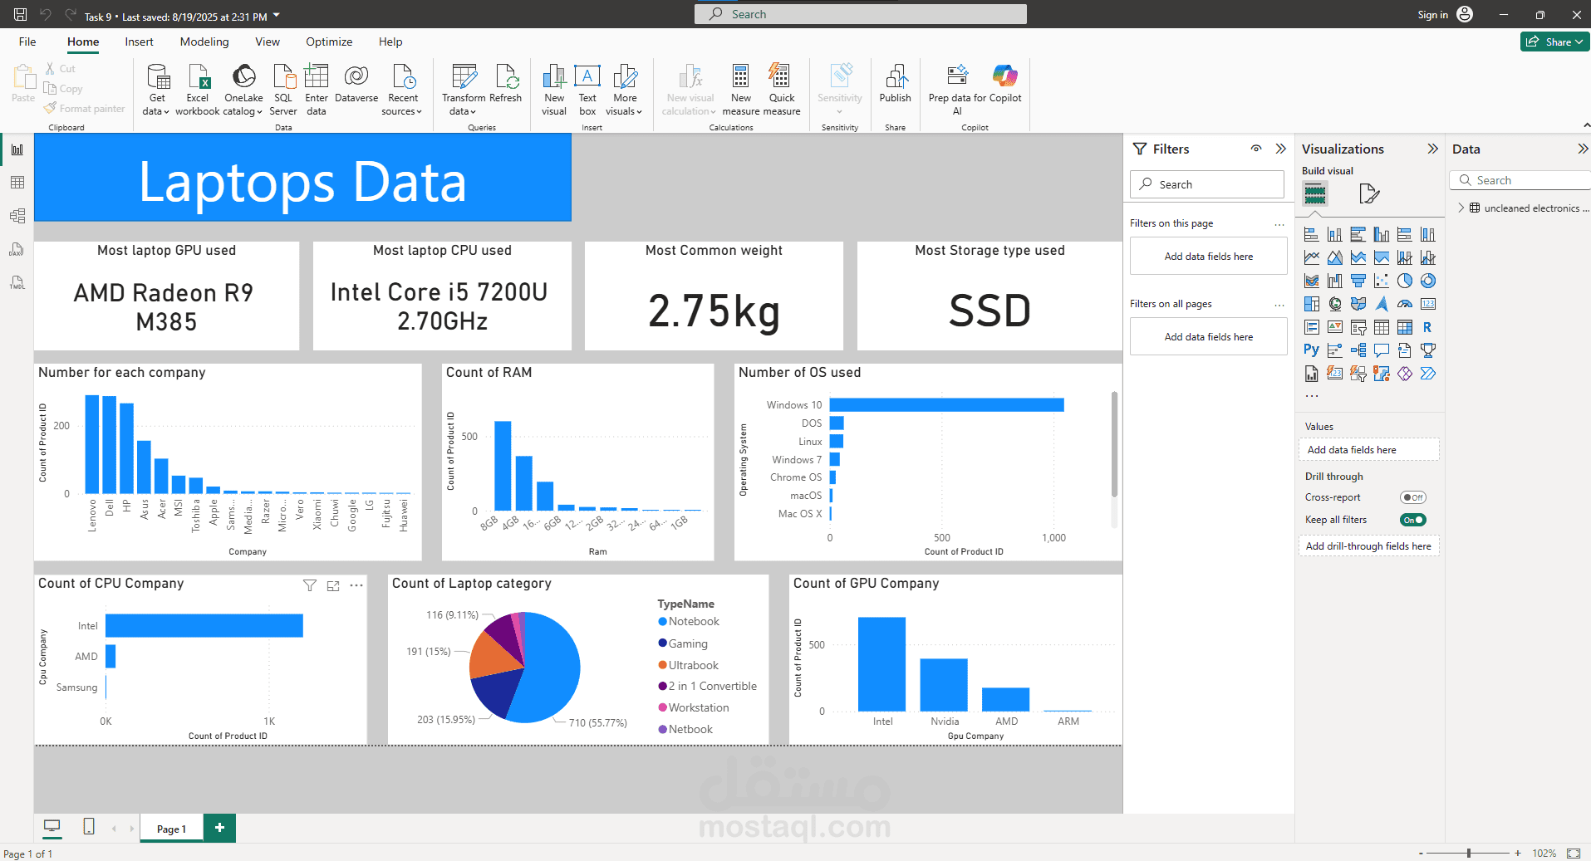
Task: Choose the Python visual icon
Action: (x=1311, y=350)
